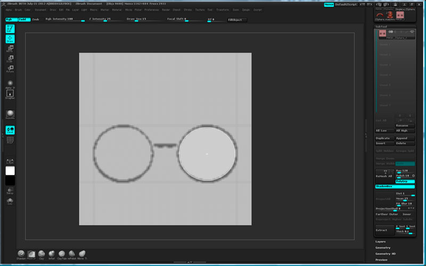Select the red maestro head tool
This screenshot has height=266, width=426.
point(390,15)
